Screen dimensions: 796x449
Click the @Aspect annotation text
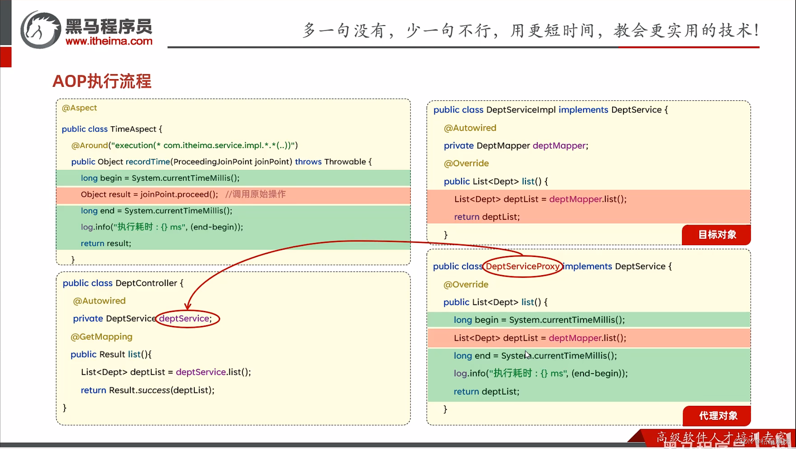coord(79,108)
